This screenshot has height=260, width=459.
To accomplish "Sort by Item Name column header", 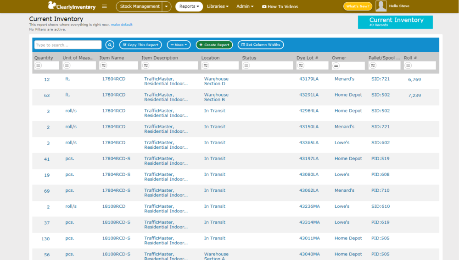I will (x=112, y=58).
